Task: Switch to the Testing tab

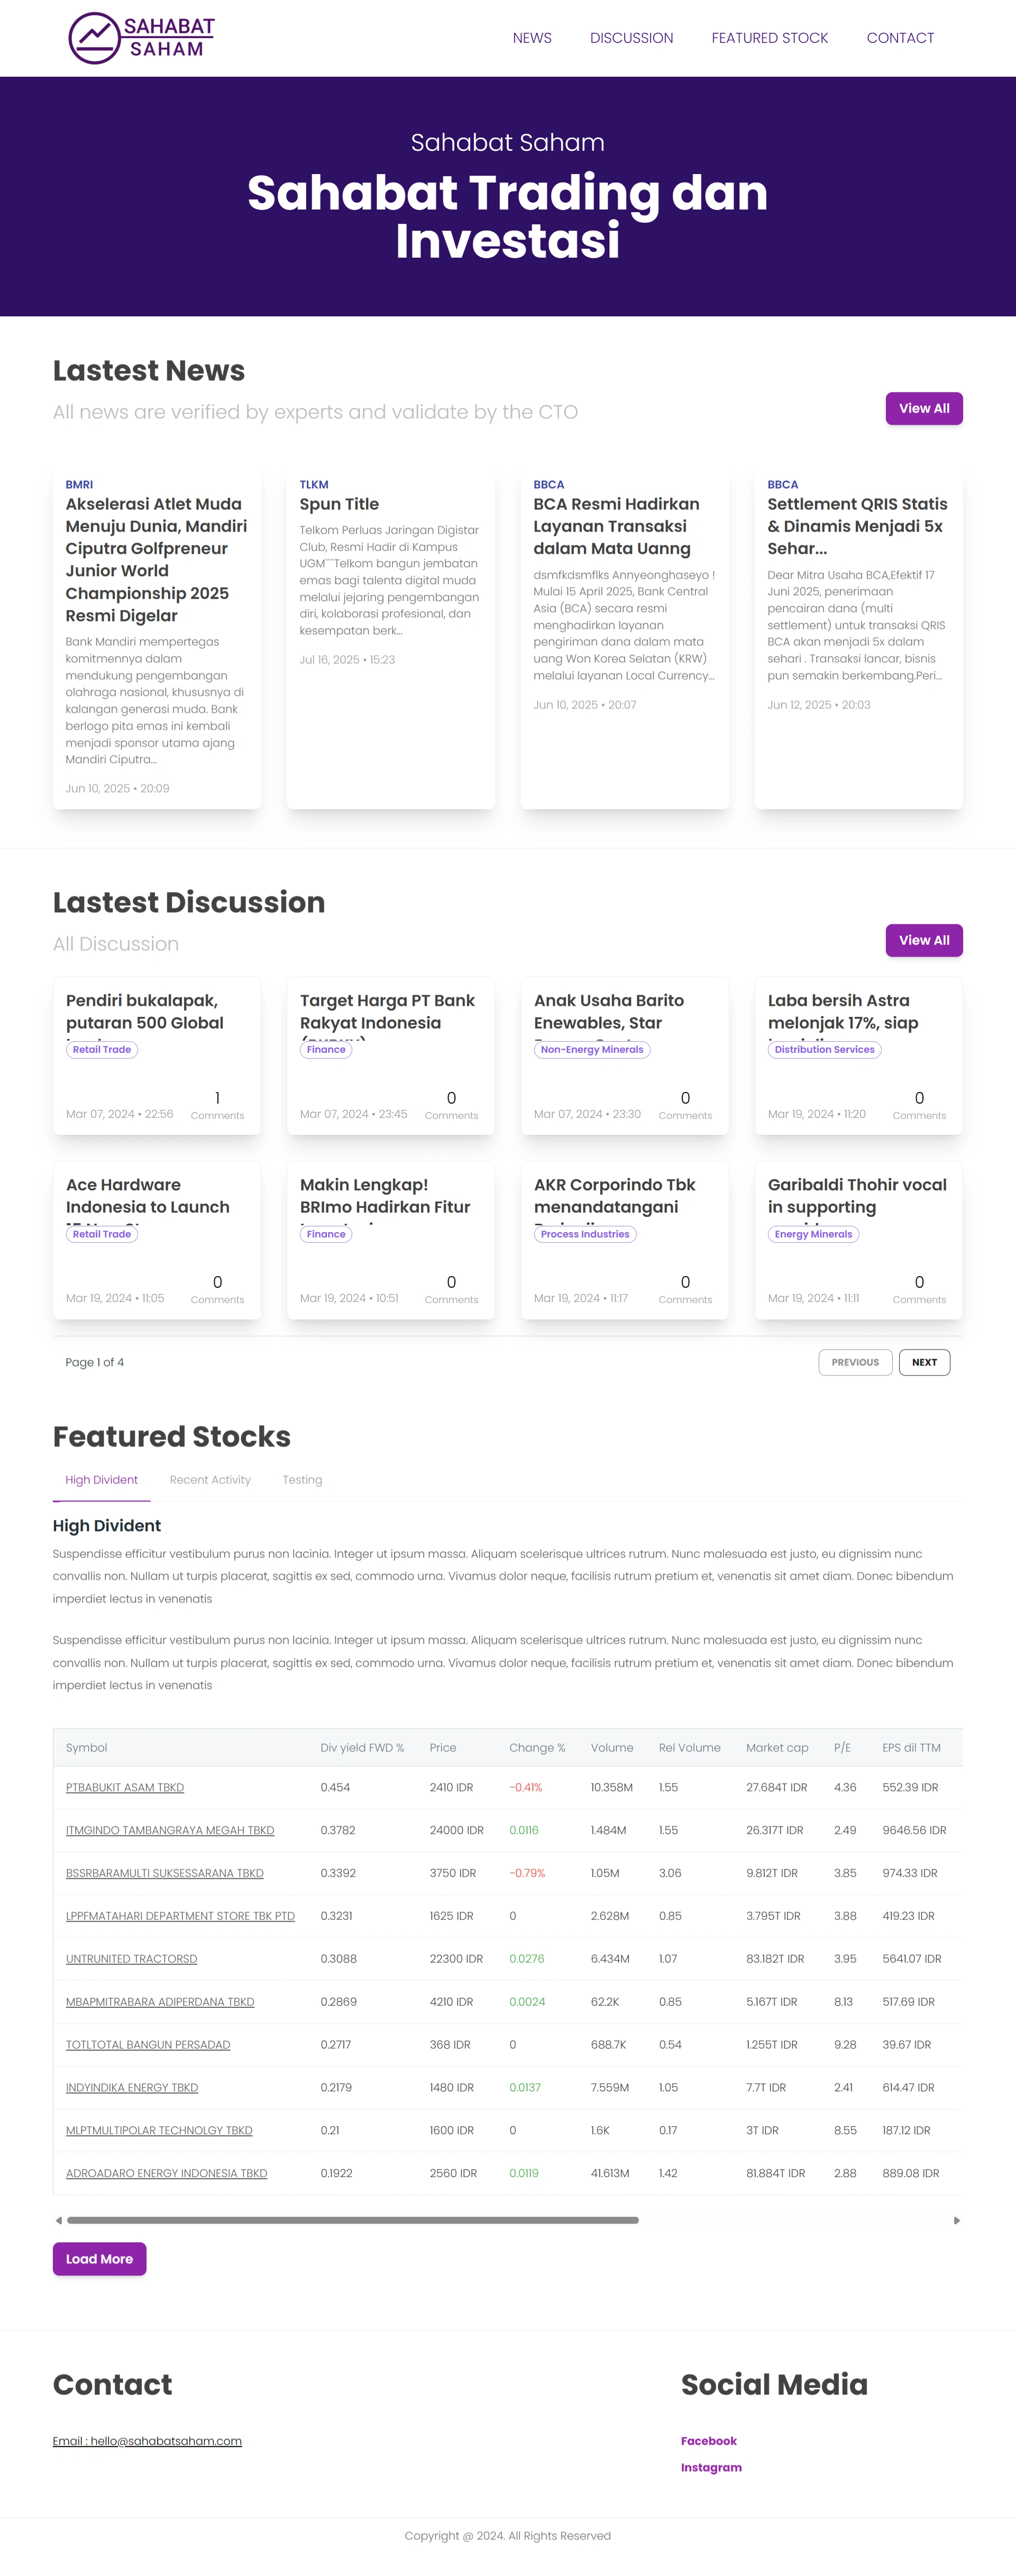Action: pyautogui.click(x=302, y=1480)
